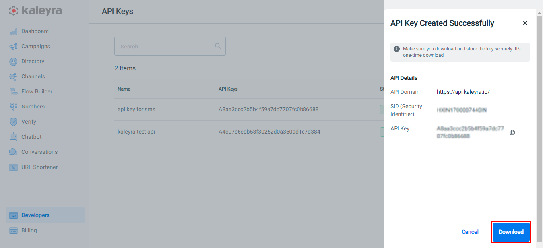Click the Name column header

tap(124, 89)
